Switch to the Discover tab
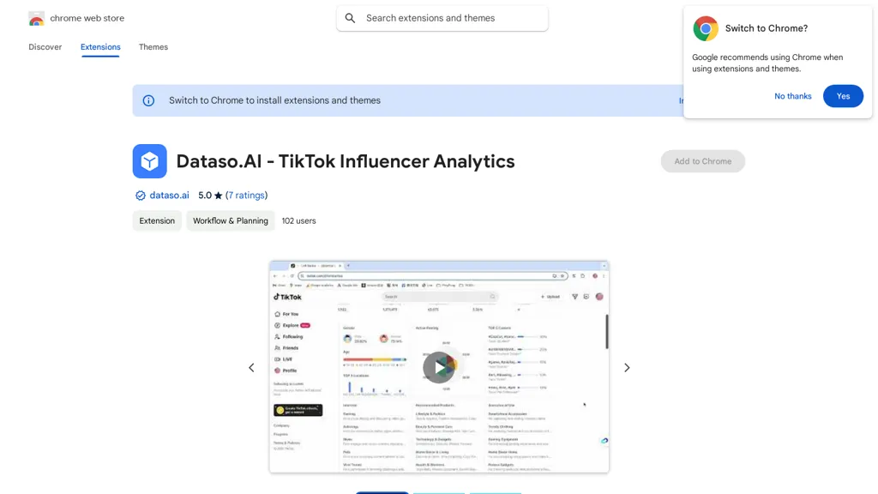 45,47
